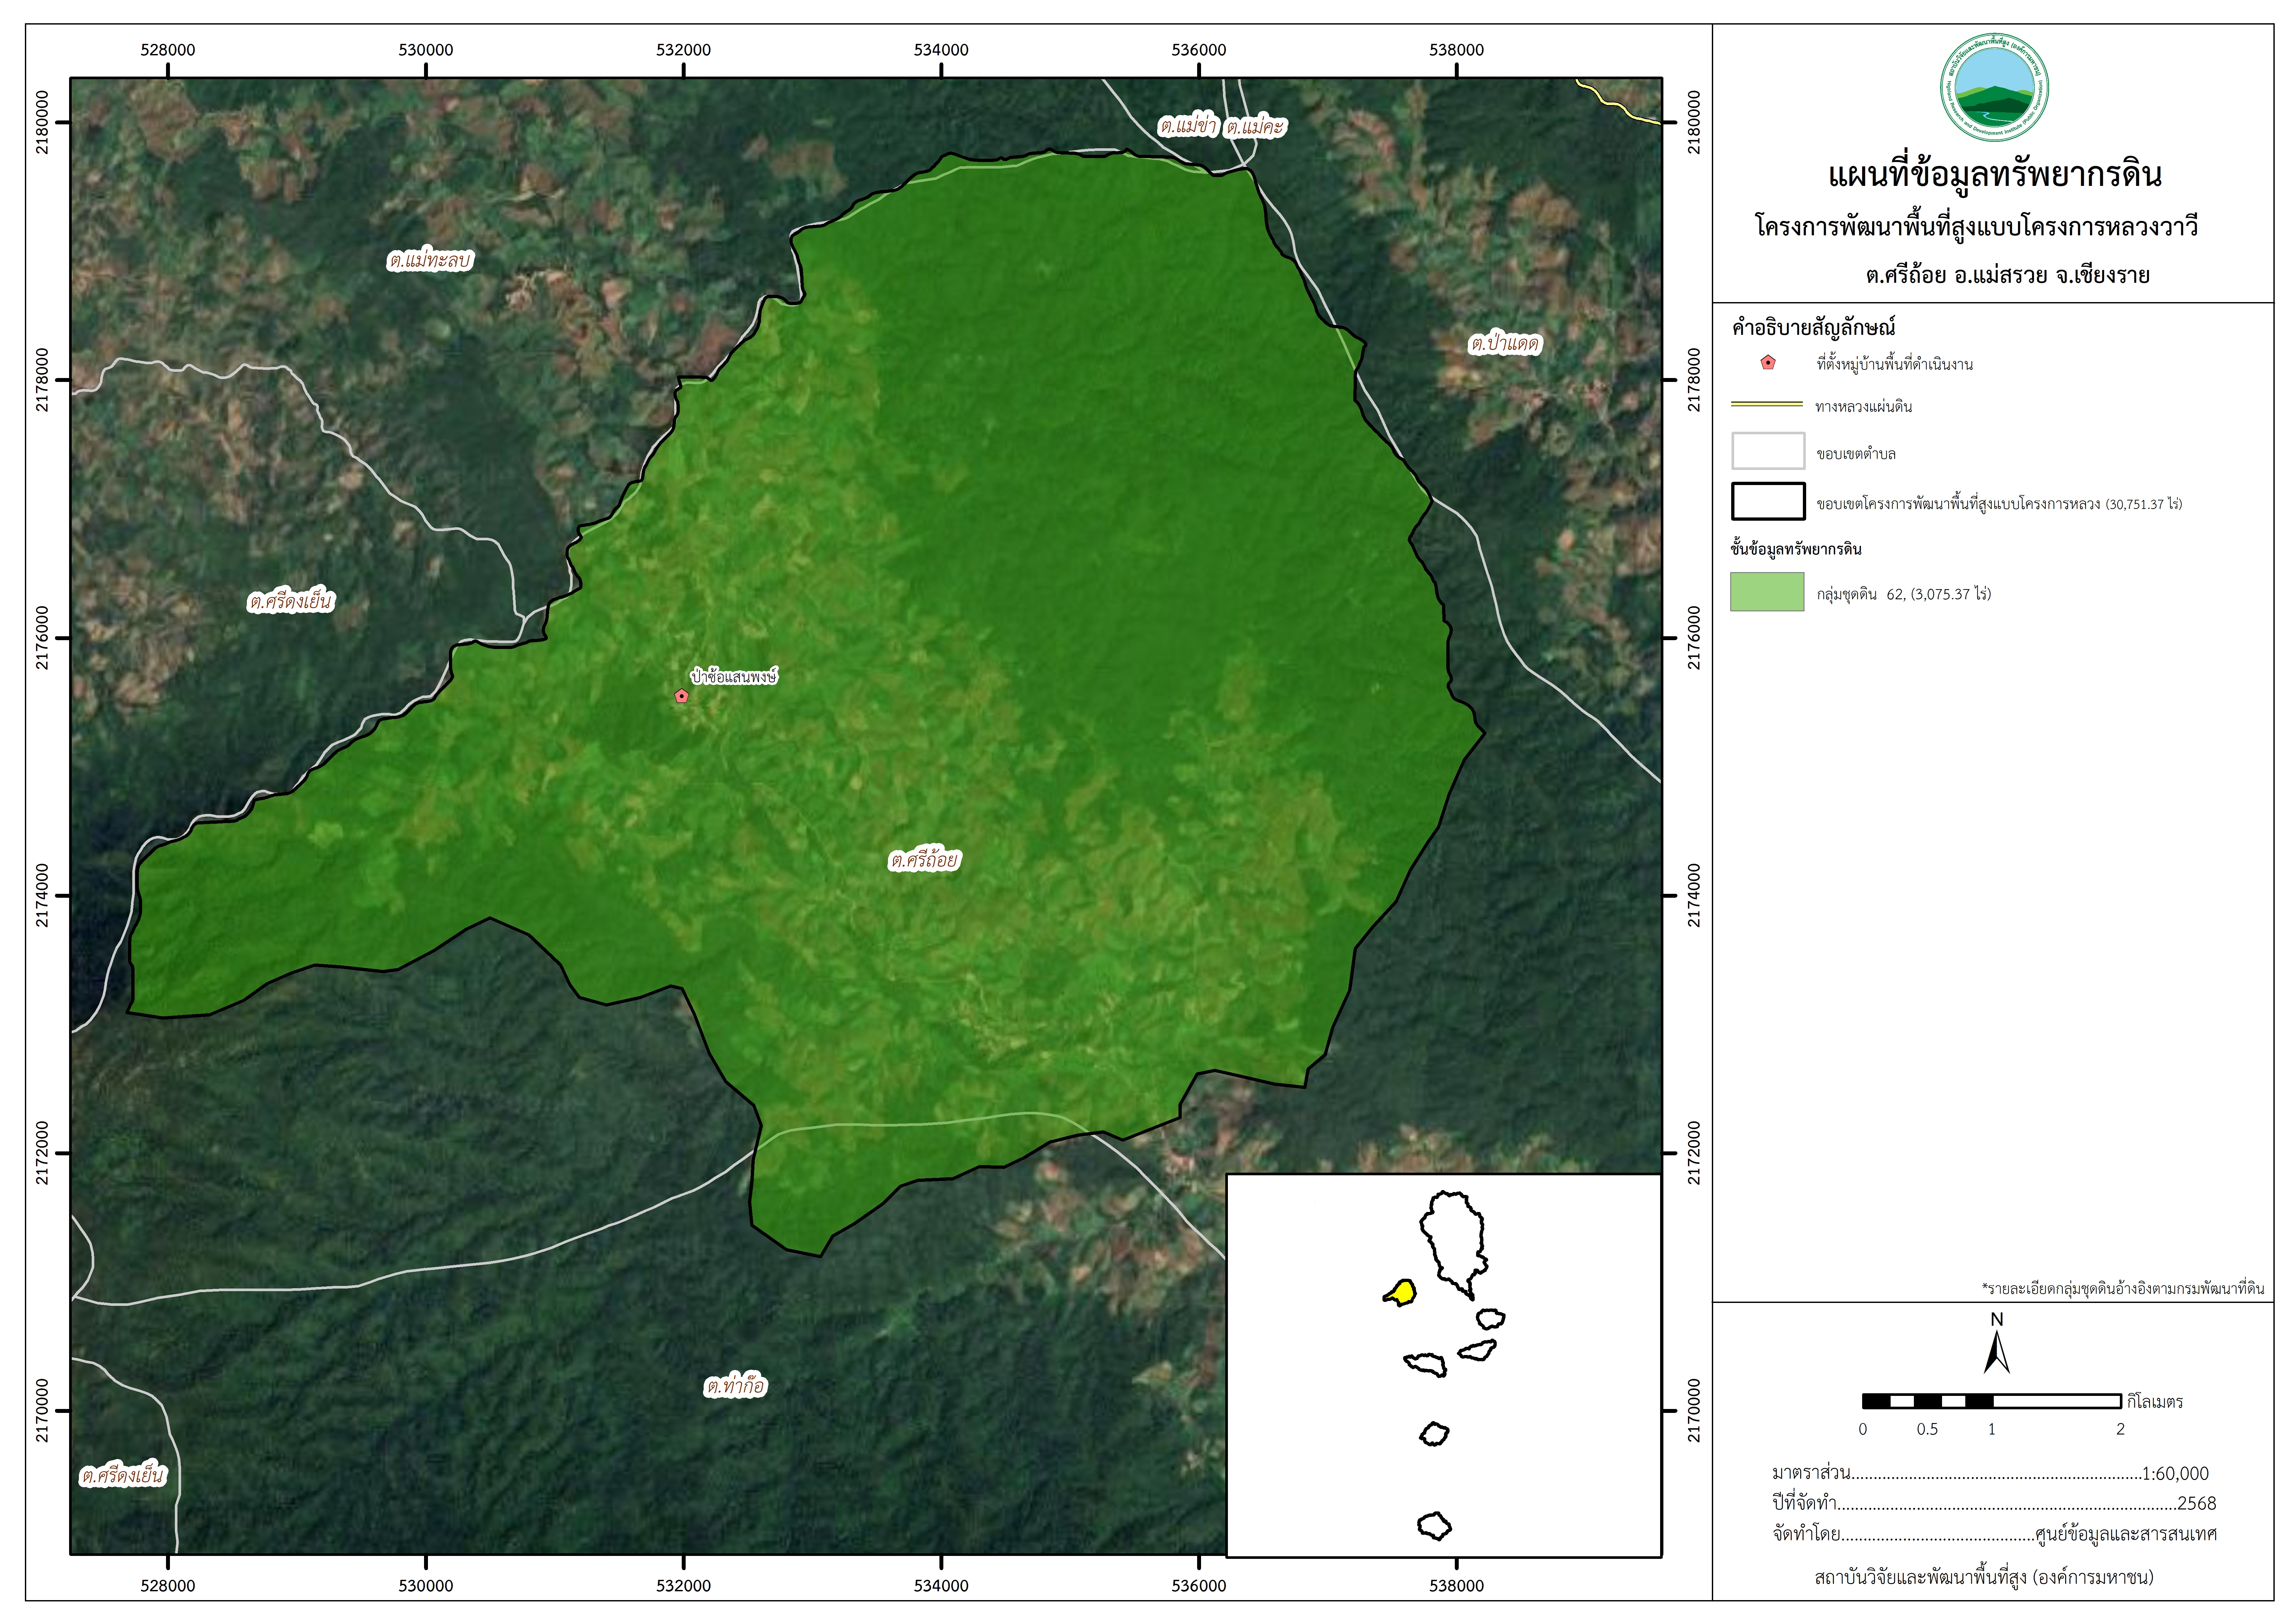2296x1624 pixels.
Task: Click the map title 'แผนที่ข้อมูลทรัพยากรดิน'
Action: pos(1995,175)
